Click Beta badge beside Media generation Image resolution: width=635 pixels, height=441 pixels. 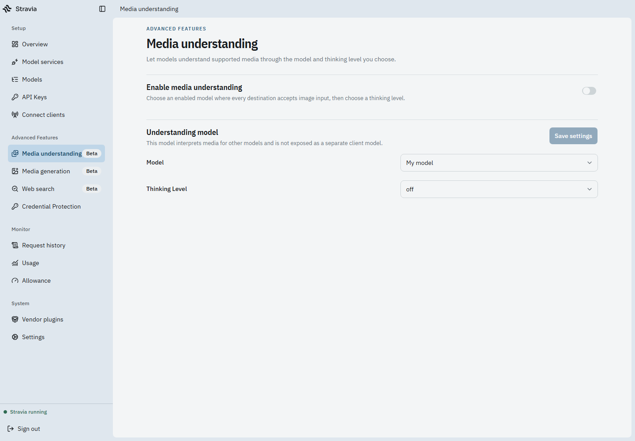(92, 171)
